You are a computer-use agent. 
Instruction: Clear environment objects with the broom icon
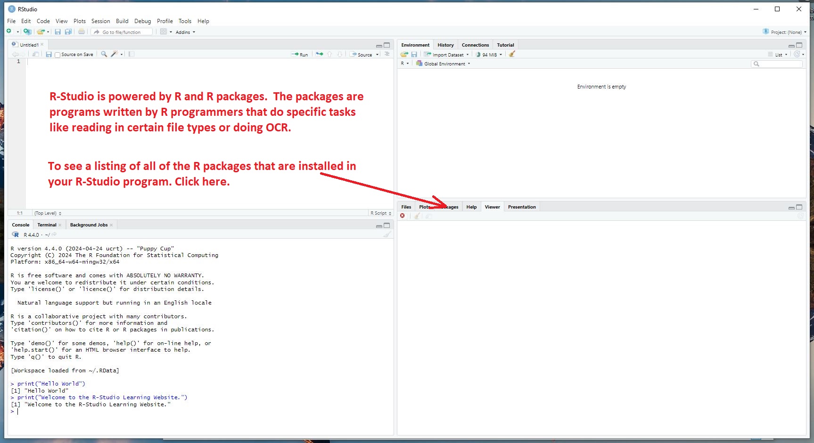pyautogui.click(x=512, y=54)
